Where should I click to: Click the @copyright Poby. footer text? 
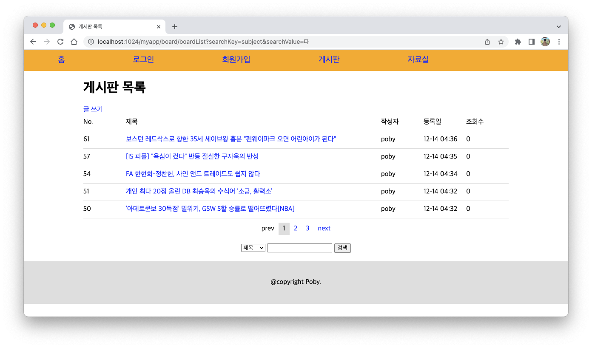coord(296,282)
